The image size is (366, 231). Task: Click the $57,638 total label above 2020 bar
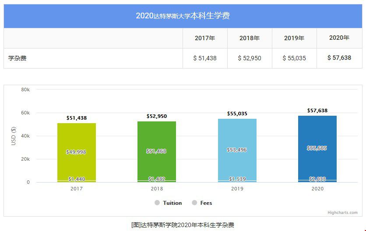pyautogui.click(x=317, y=110)
